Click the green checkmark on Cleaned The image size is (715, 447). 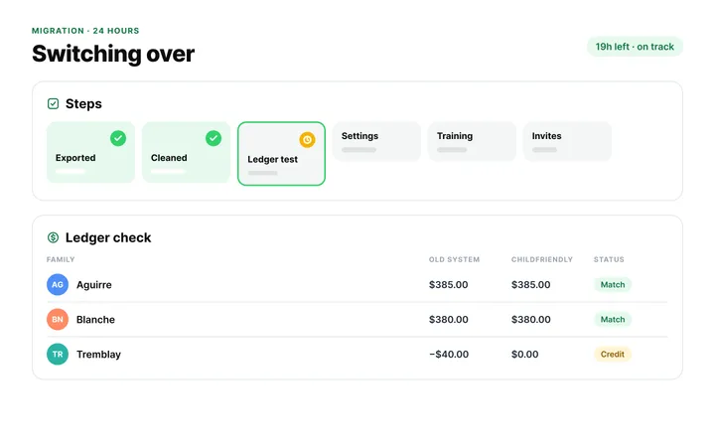[214, 138]
